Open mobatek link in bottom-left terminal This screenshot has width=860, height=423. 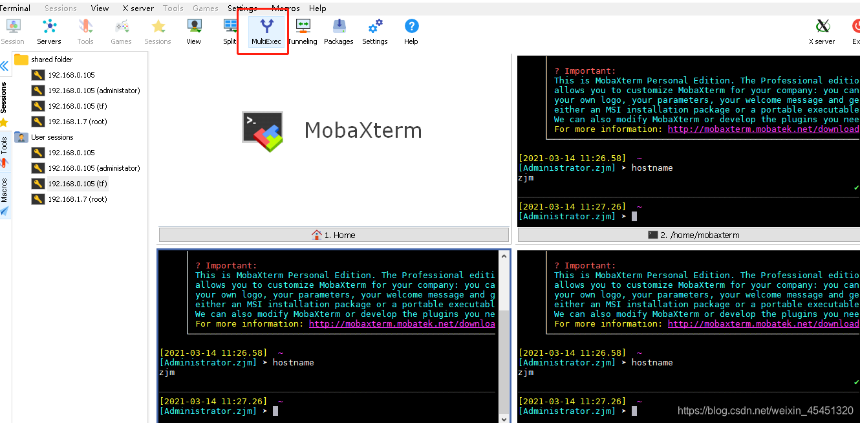(x=402, y=323)
